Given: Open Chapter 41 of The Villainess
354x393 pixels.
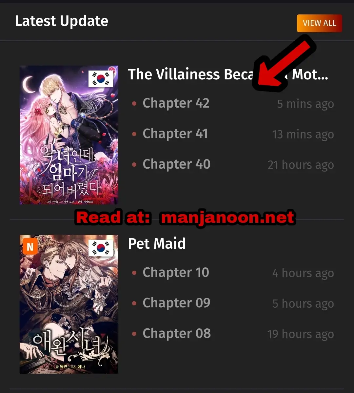Looking at the screenshot, I should [x=175, y=134].
